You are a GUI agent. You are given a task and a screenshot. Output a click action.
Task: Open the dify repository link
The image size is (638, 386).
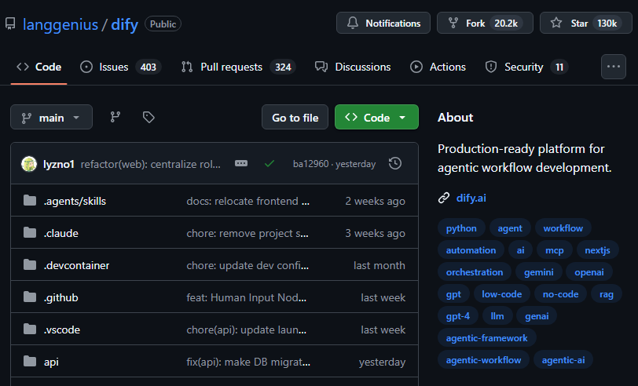(124, 24)
